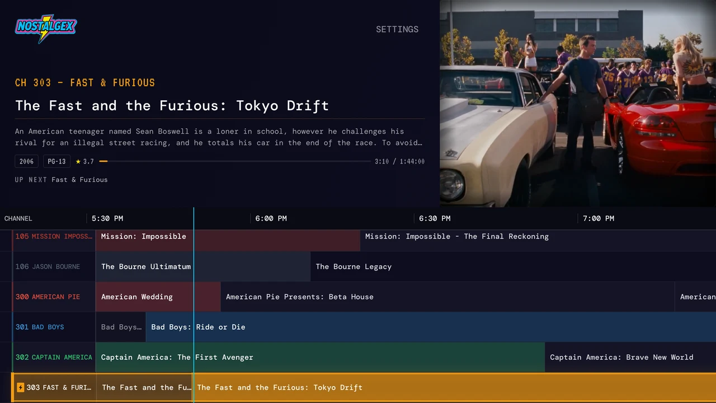Select channel 301 Bad Boys
Screen dimensions: 716x403
(54, 327)
